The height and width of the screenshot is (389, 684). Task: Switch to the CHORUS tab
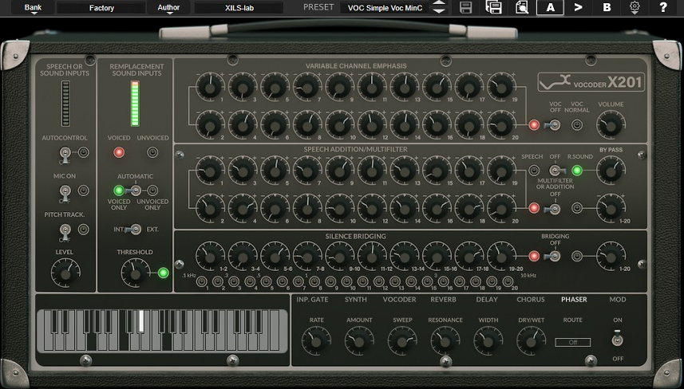pyautogui.click(x=531, y=300)
